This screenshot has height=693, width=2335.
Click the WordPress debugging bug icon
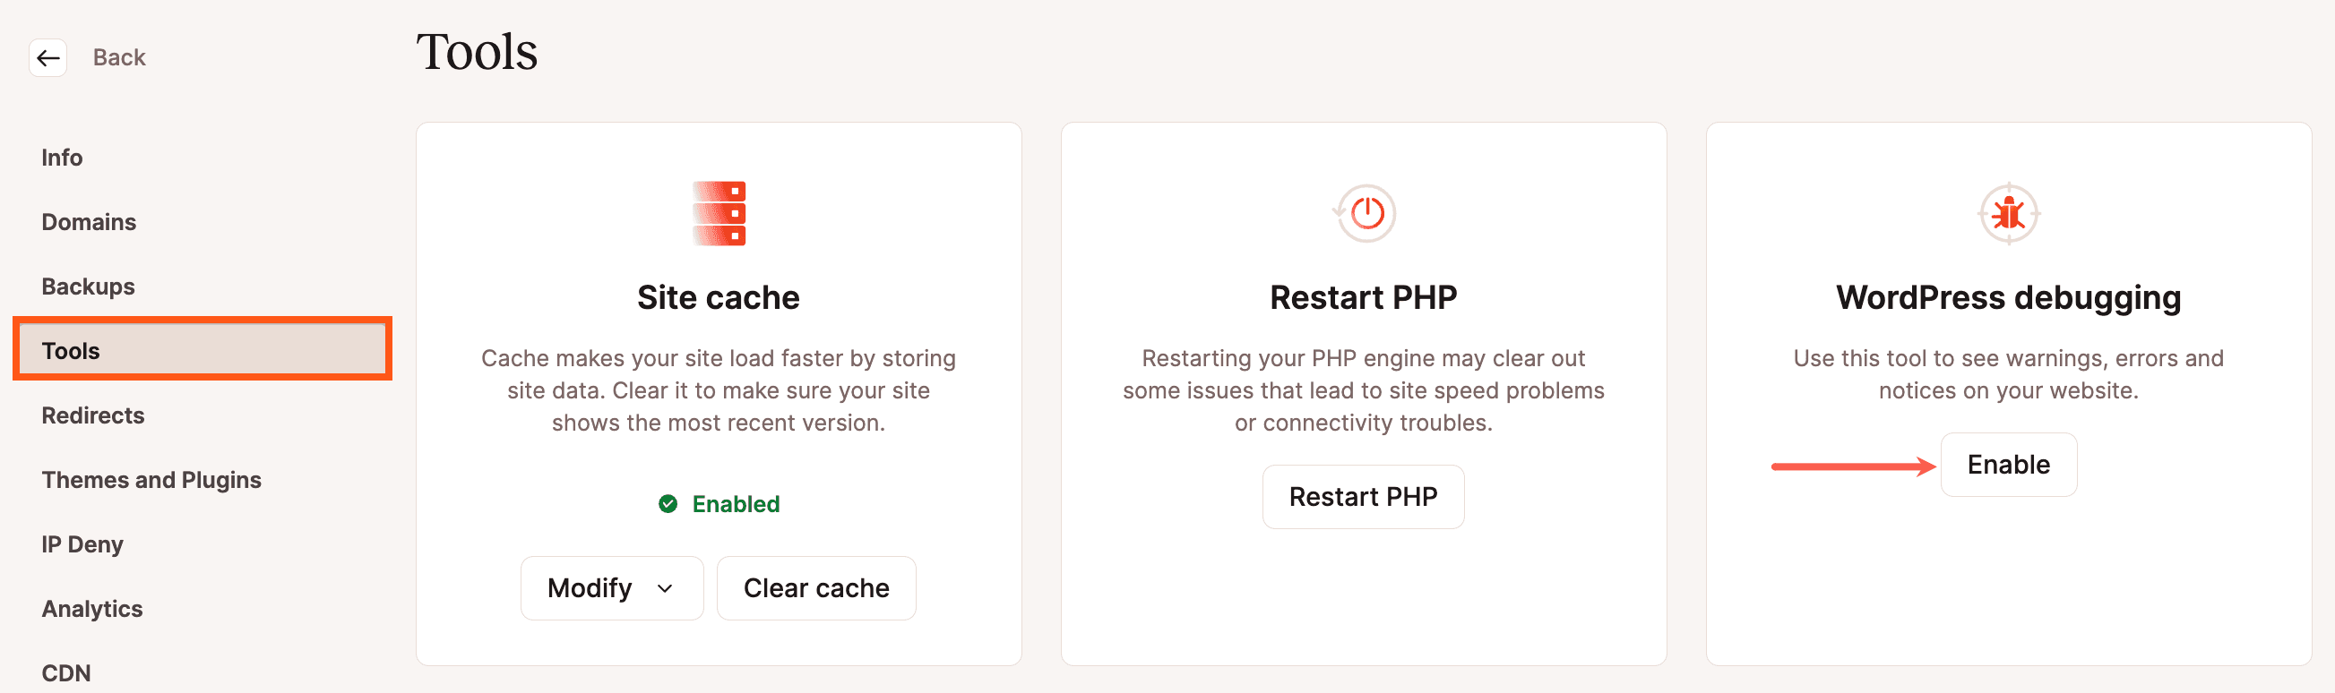(x=2009, y=215)
